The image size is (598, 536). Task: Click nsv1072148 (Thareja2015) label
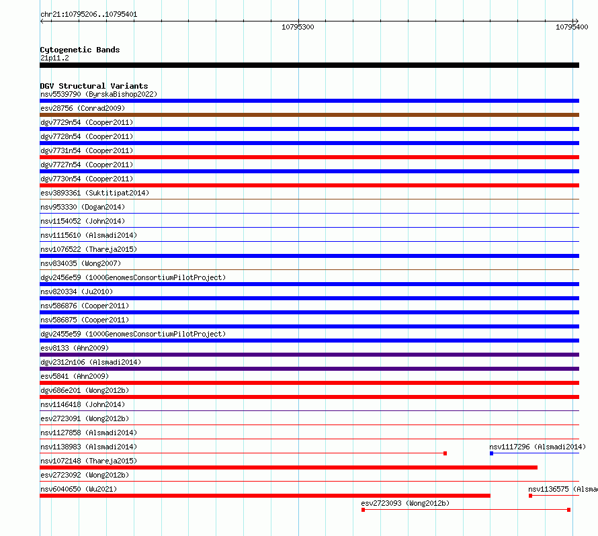click(89, 461)
